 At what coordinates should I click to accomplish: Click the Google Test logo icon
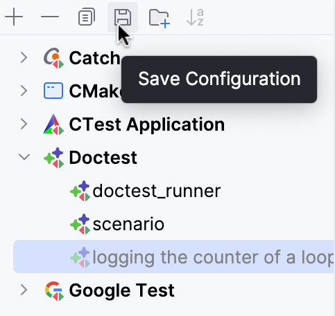coord(54,291)
